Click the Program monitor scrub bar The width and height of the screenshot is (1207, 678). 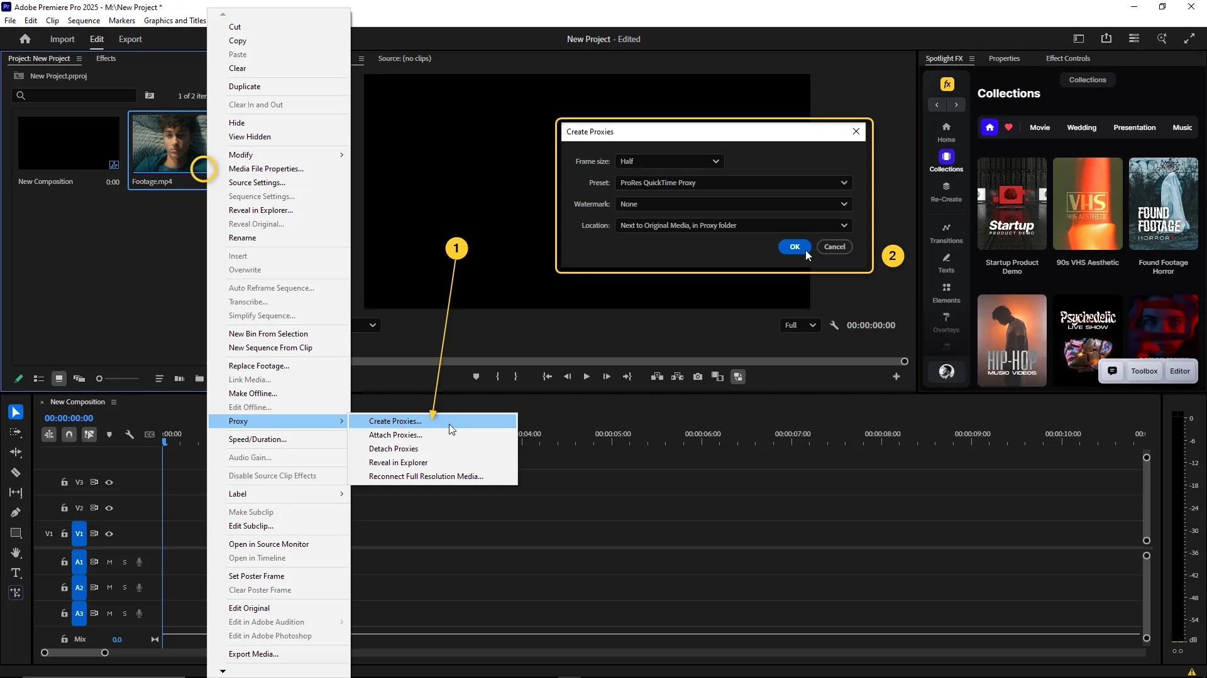point(629,362)
